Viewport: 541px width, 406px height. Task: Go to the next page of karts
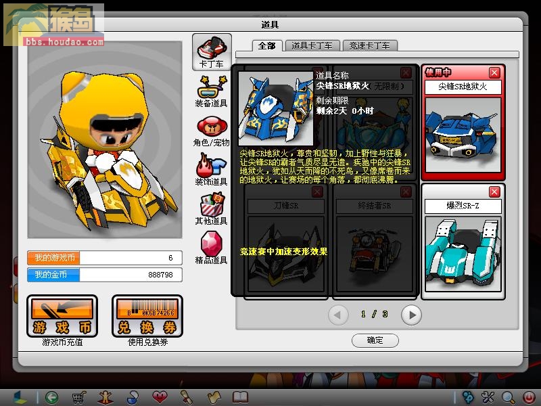[x=411, y=315]
